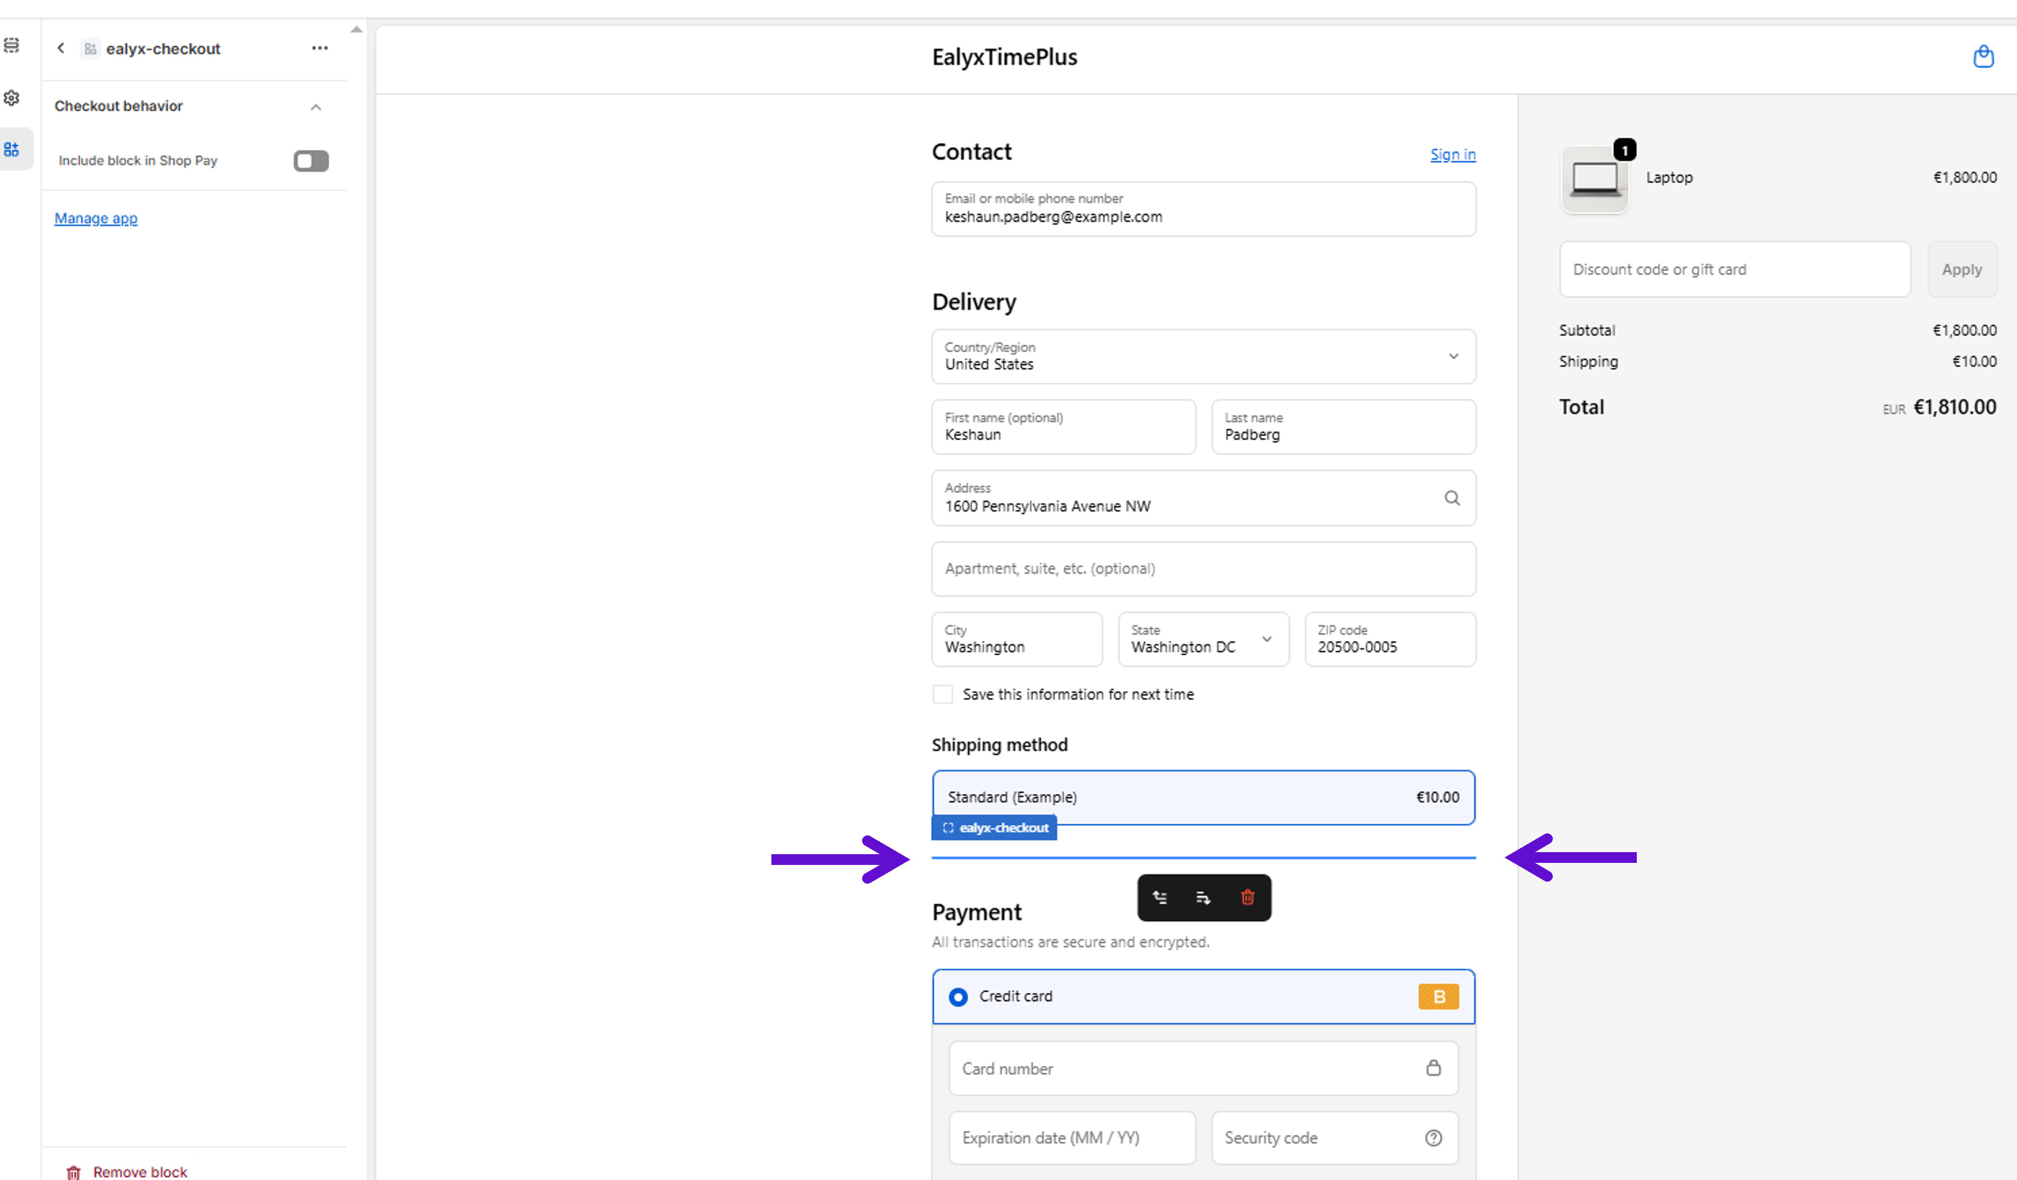This screenshot has height=1180, width=2017.
Task: Open the State dropdown
Action: tap(1203, 639)
